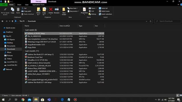Open the Windows Start menu
This screenshot has width=182, height=102.
[3, 99]
